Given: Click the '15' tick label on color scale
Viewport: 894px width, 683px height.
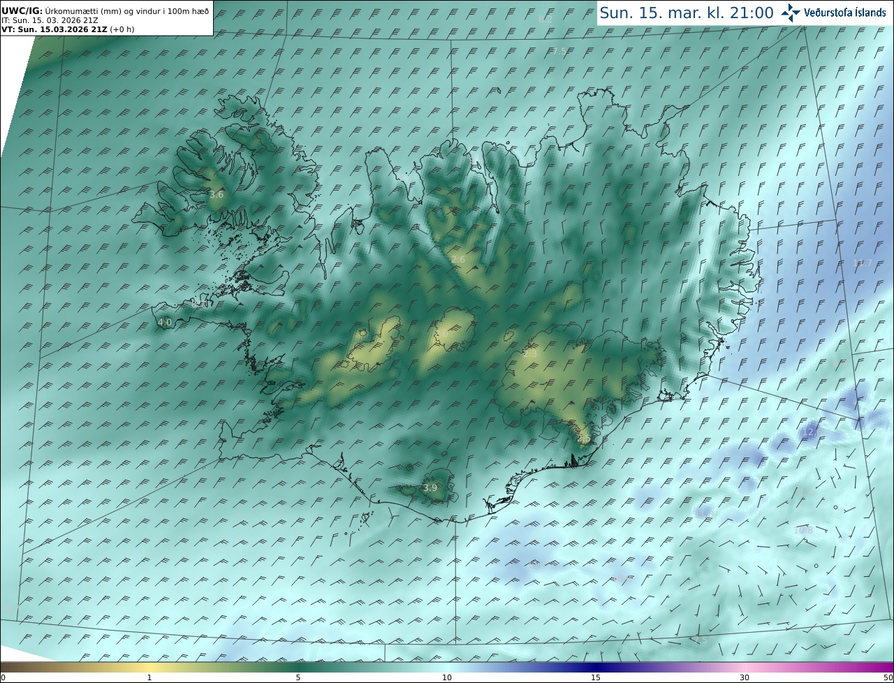Looking at the screenshot, I should tap(596, 677).
